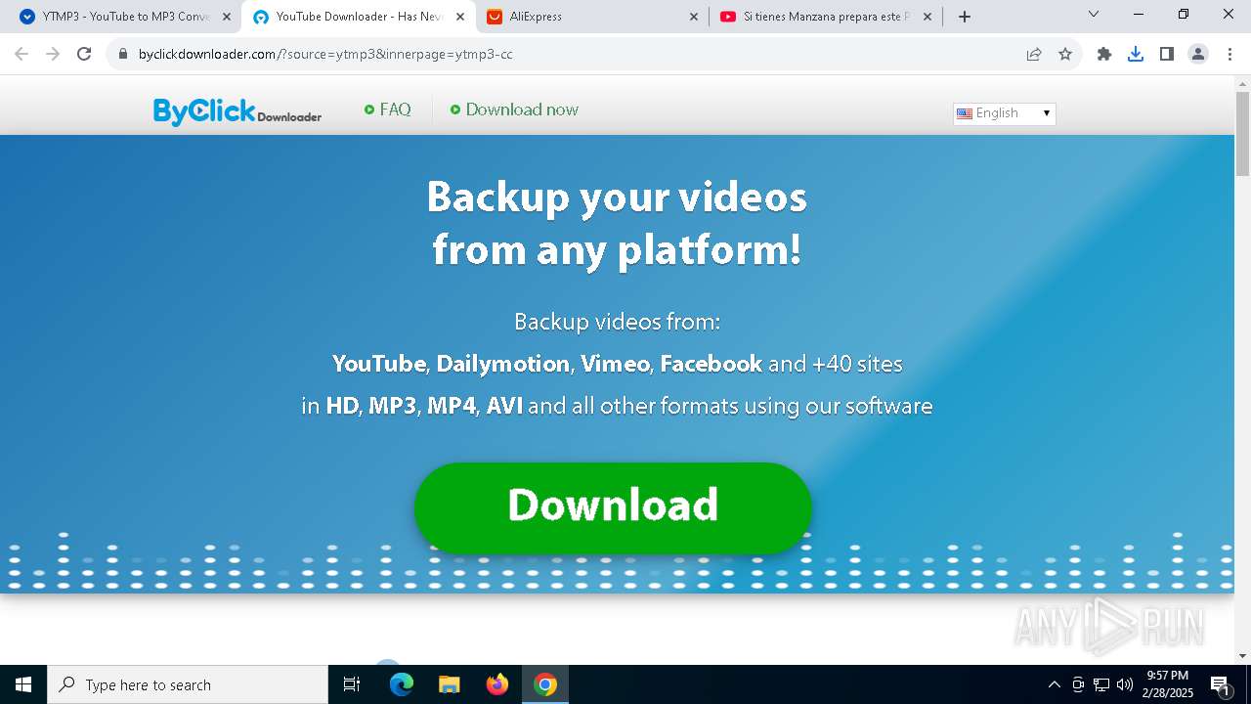Click the address bar URL
This screenshot has height=704, width=1251.
coord(325,55)
